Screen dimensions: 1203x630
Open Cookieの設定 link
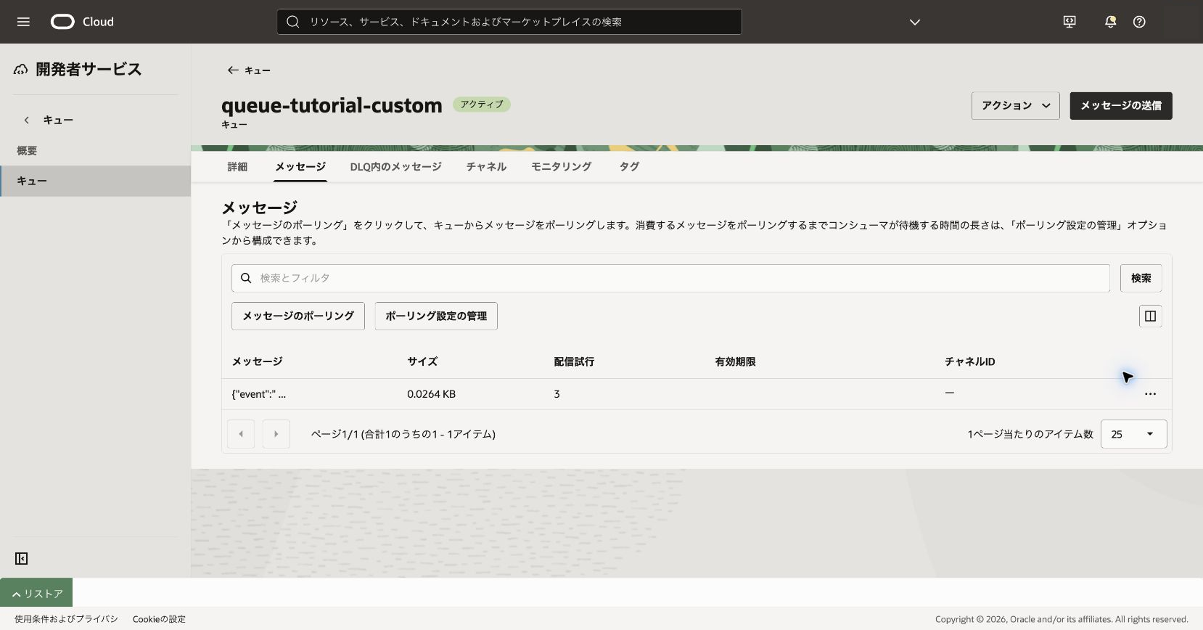pyautogui.click(x=159, y=619)
